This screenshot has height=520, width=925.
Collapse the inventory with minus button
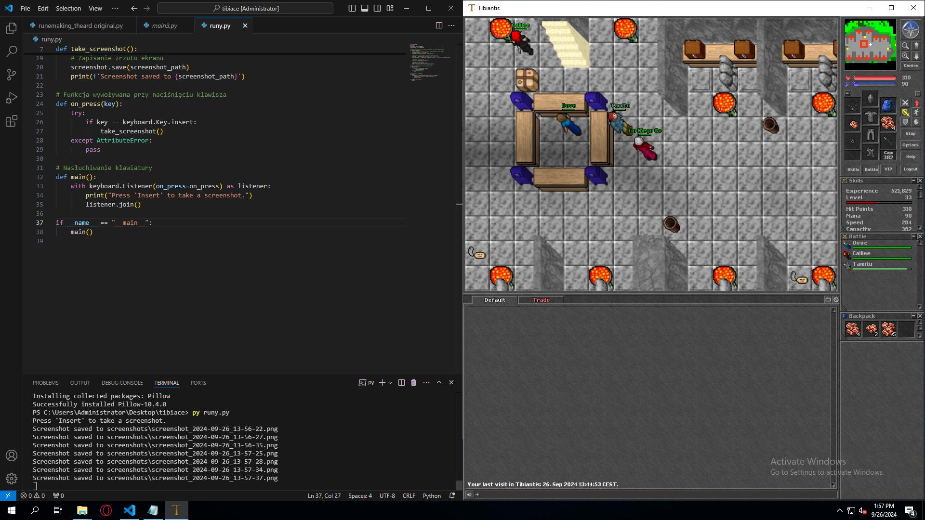tap(847, 93)
